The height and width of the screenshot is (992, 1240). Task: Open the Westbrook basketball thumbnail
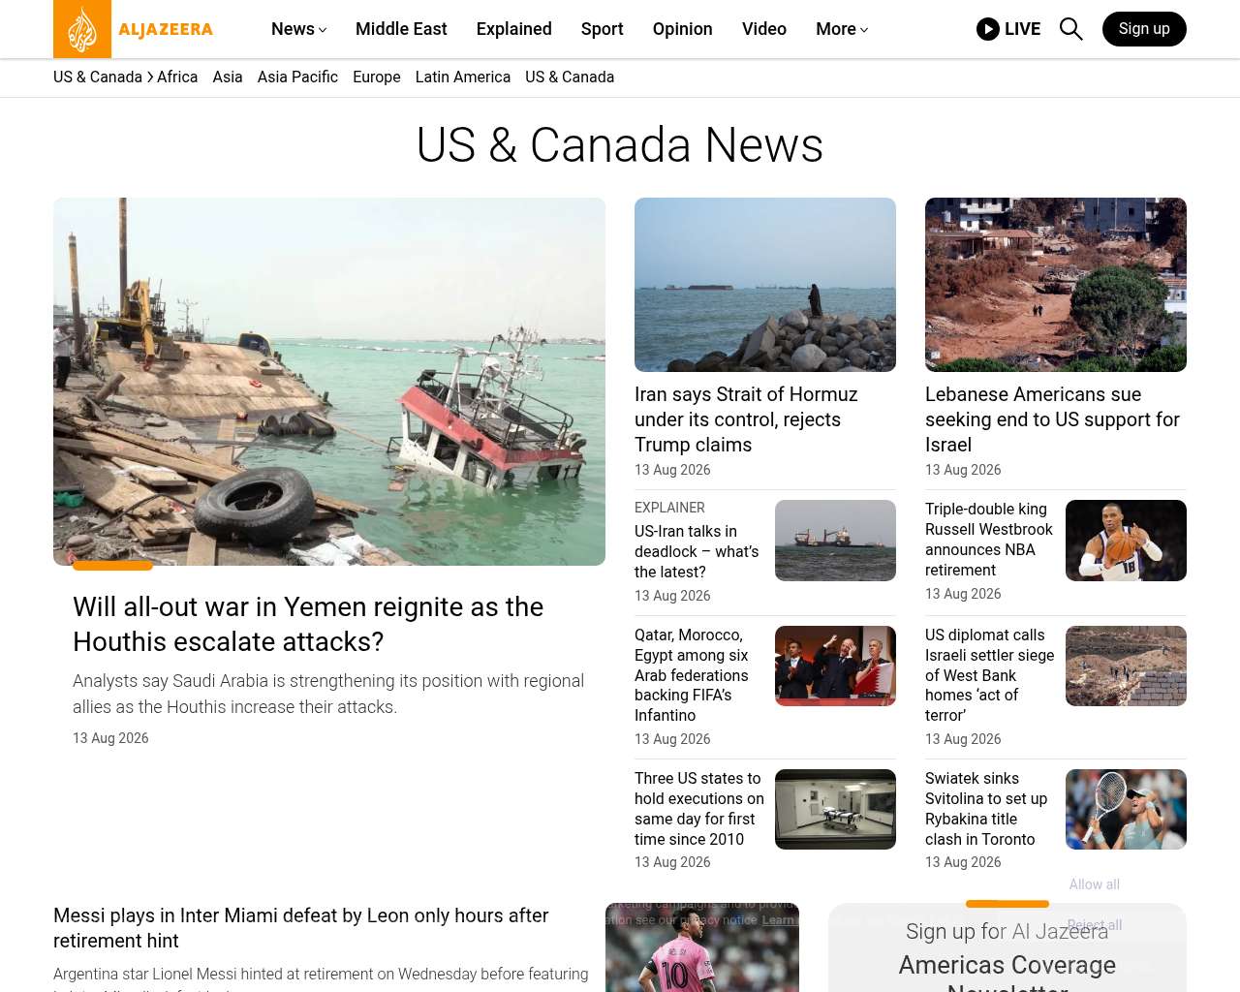(x=1126, y=541)
